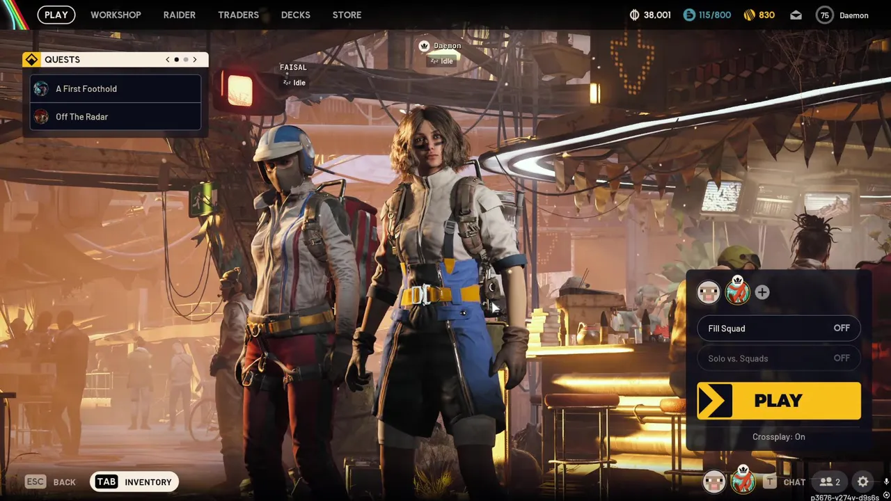Open CHAT button
This screenshot has width=891, height=501.
(794, 482)
